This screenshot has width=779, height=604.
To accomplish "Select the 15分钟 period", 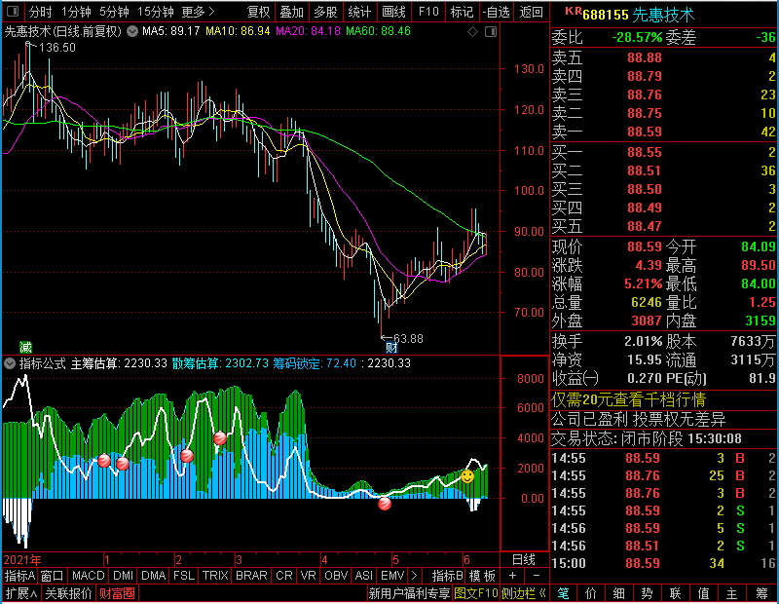I will pos(155,12).
